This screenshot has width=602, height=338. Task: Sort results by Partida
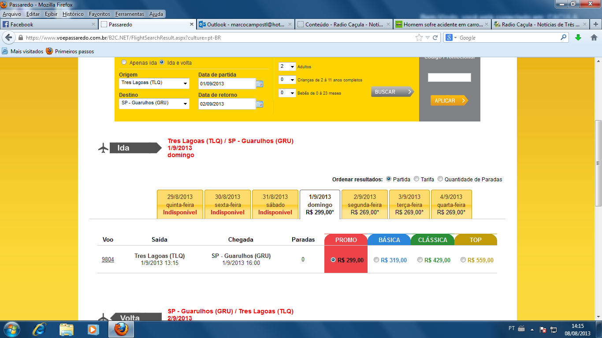tap(389, 179)
